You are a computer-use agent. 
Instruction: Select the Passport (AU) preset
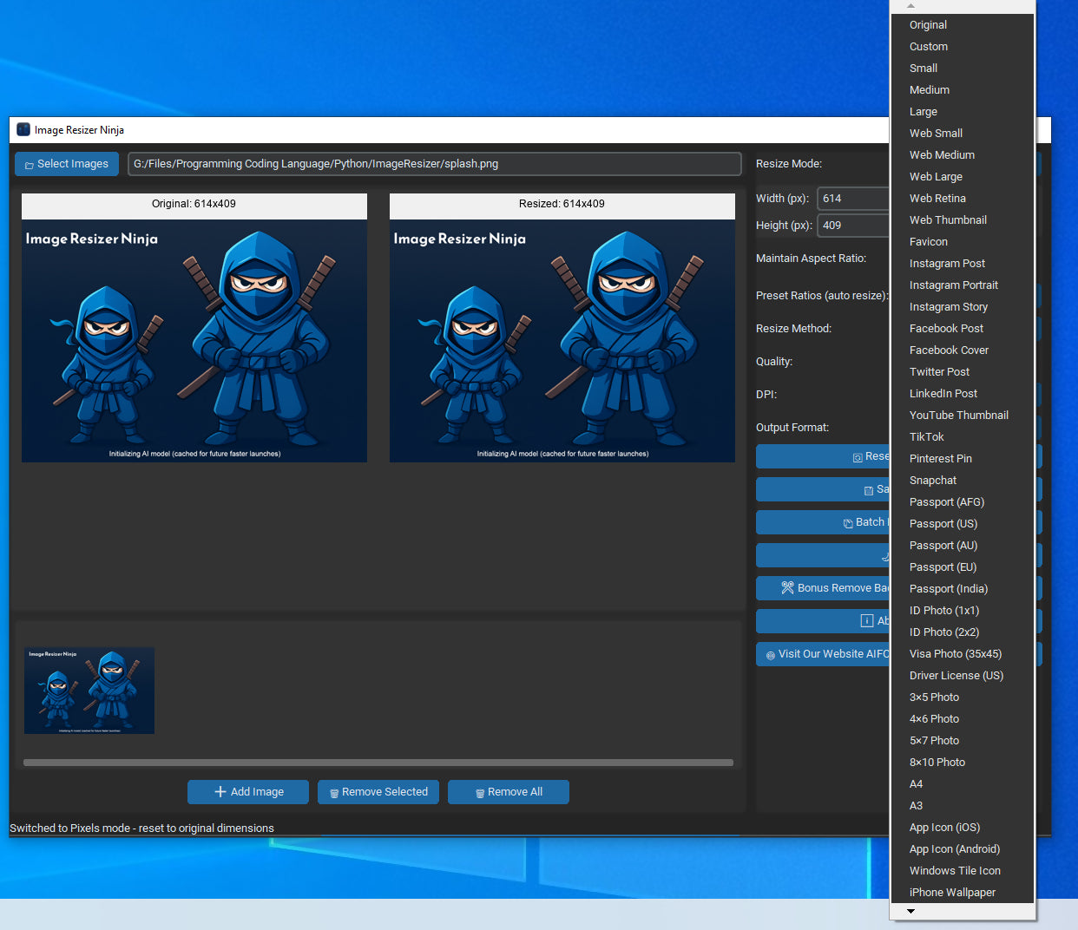pos(963,546)
